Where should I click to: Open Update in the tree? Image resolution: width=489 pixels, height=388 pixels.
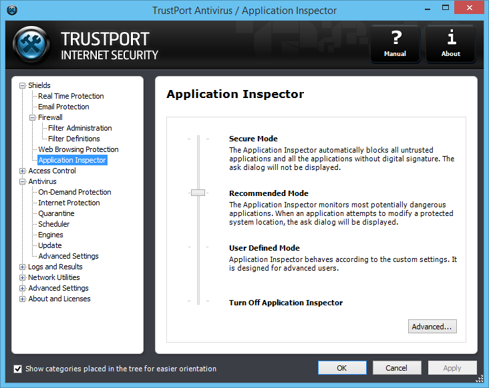click(x=50, y=245)
